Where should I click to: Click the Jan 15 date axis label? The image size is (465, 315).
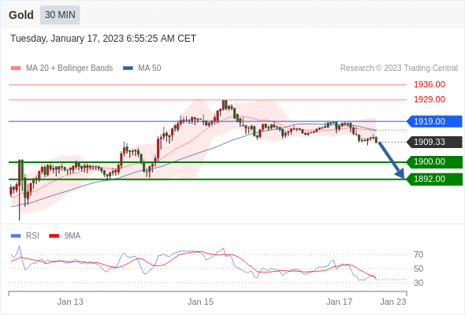point(200,302)
